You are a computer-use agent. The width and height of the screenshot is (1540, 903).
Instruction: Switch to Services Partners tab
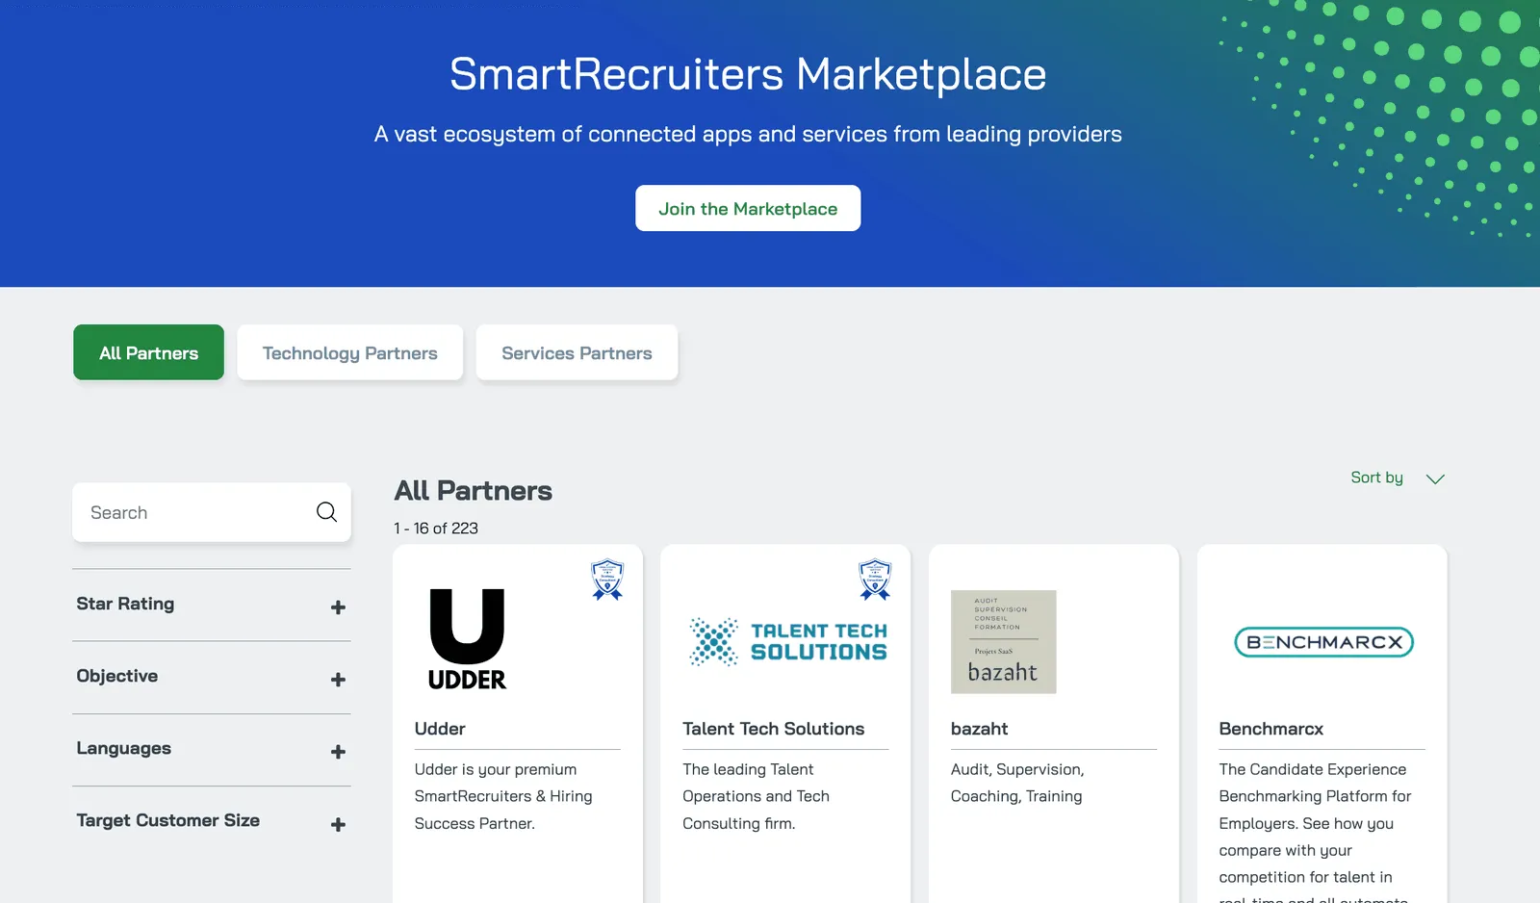(x=577, y=352)
